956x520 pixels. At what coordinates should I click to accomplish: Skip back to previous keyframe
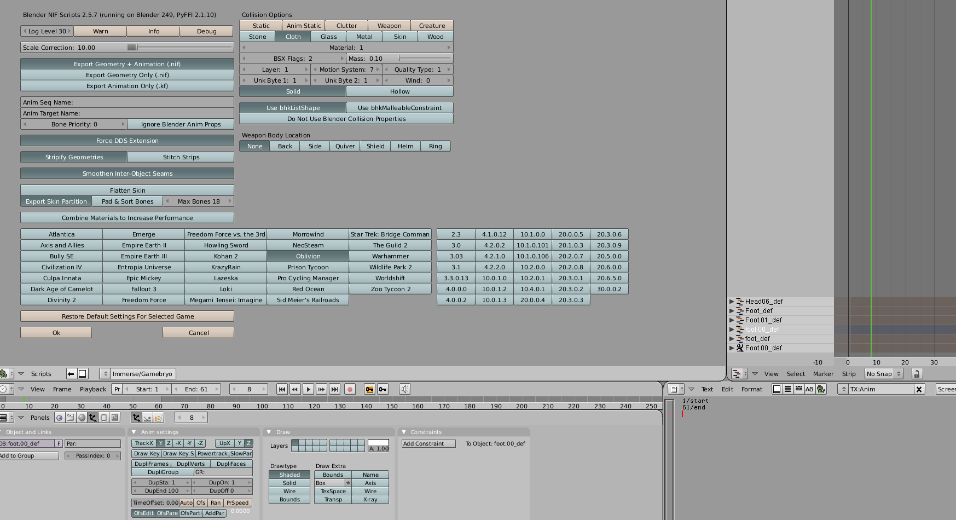(x=295, y=389)
